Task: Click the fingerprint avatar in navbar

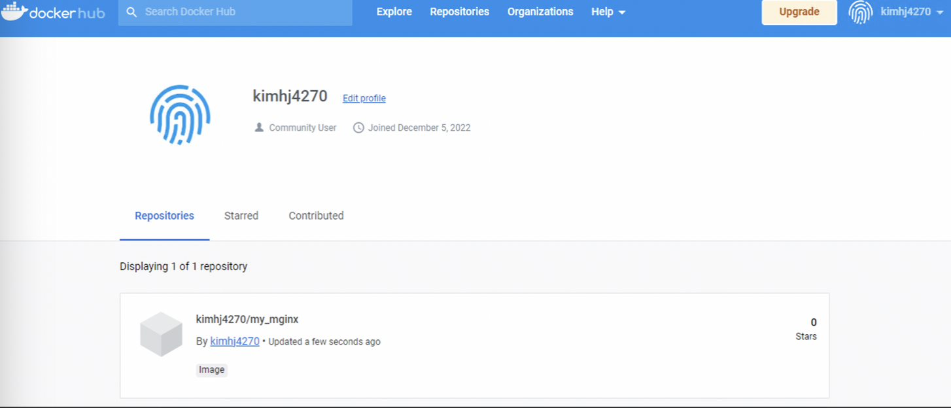Action: [861, 12]
